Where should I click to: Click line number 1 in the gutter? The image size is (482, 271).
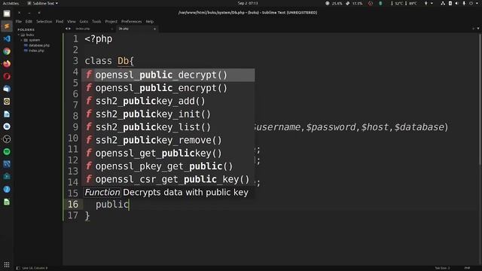pos(75,39)
